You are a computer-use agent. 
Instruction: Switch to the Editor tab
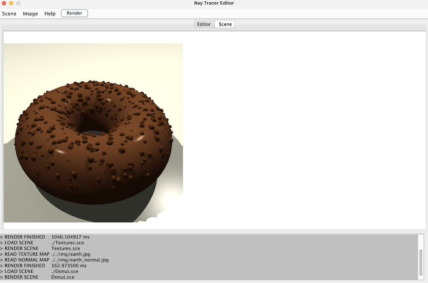pos(204,24)
